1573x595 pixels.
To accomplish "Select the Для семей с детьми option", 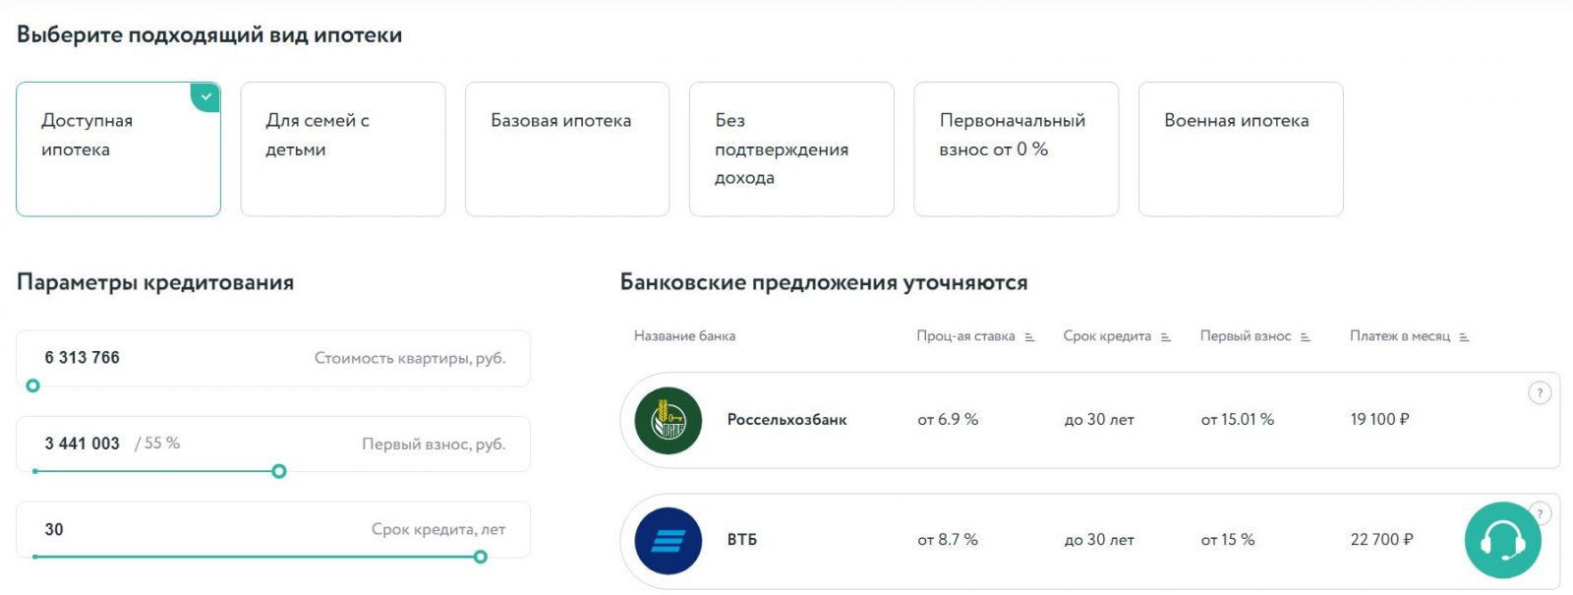I will click(x=343, y=149).
